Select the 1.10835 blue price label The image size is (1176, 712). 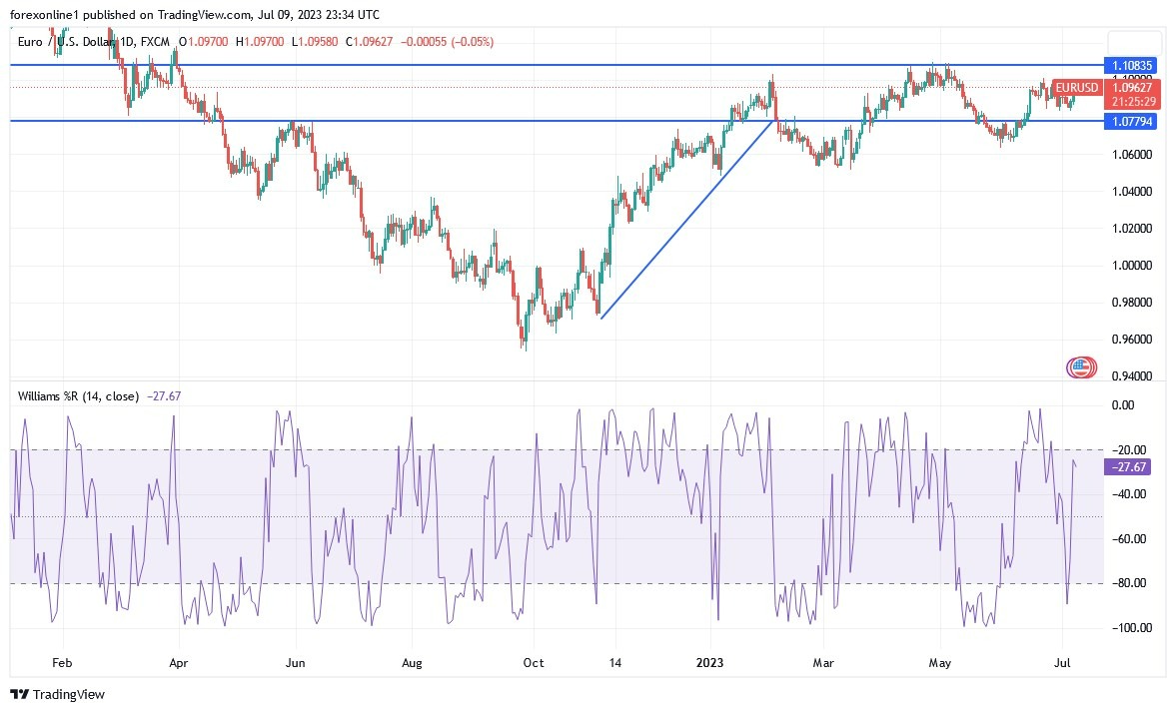[1132, 65]
